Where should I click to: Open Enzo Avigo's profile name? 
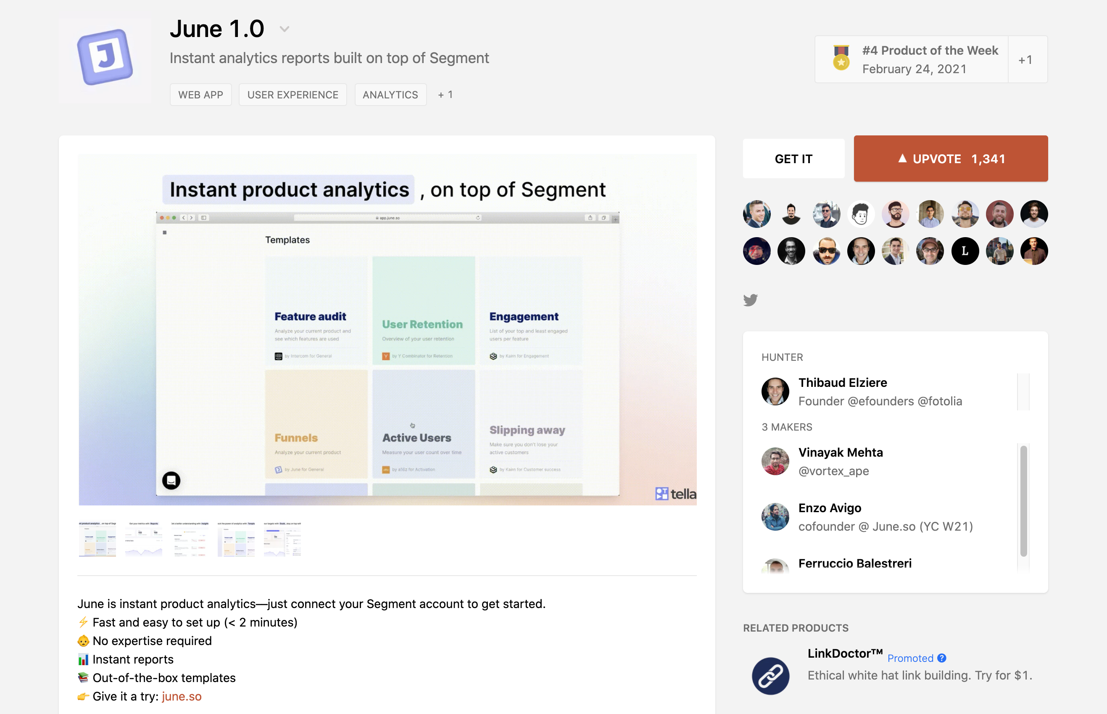(830, 508)
